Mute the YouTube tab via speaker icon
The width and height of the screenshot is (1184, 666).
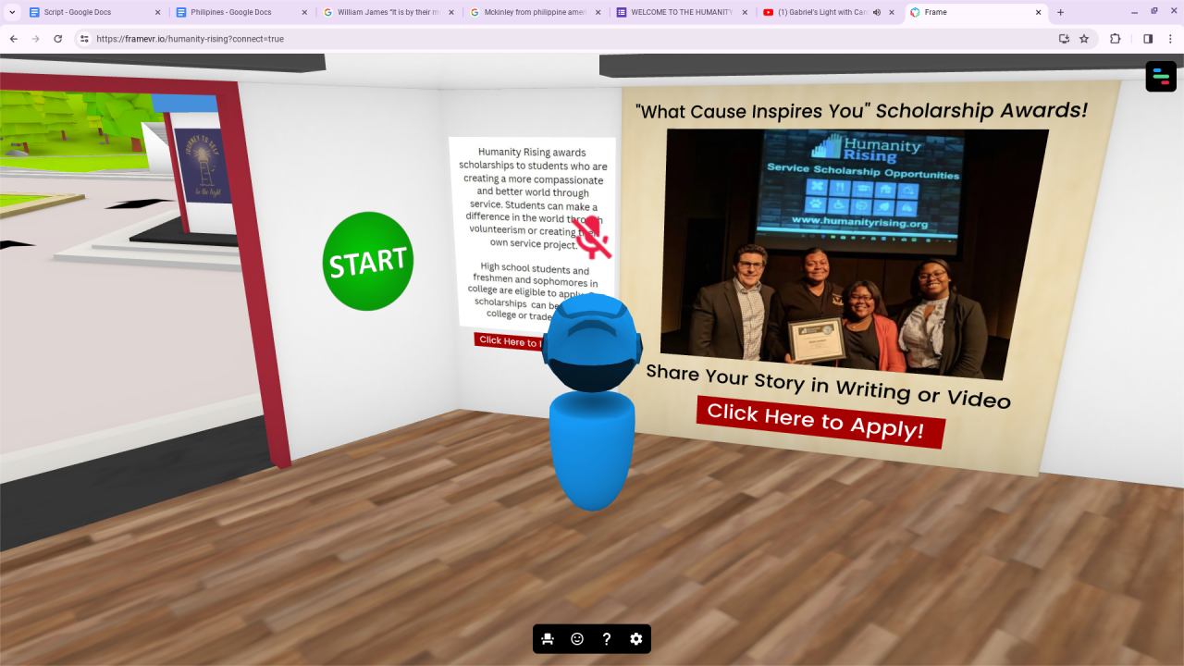point(876,12)
